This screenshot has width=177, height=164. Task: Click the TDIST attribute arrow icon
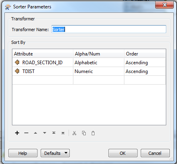click(17, 71)
